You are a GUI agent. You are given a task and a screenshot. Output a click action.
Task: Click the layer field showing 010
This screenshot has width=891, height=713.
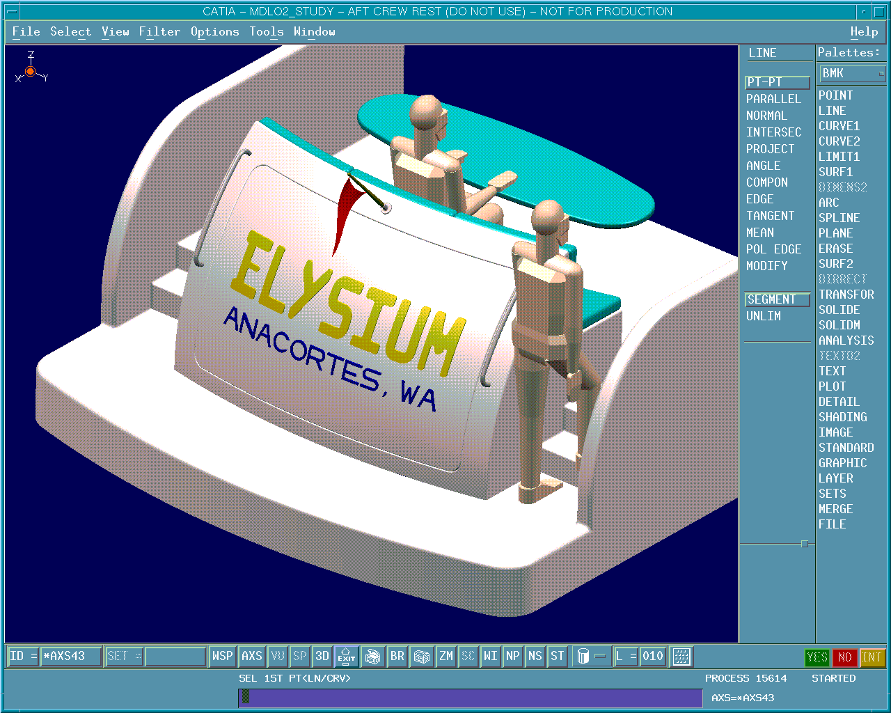click(653, 656)
